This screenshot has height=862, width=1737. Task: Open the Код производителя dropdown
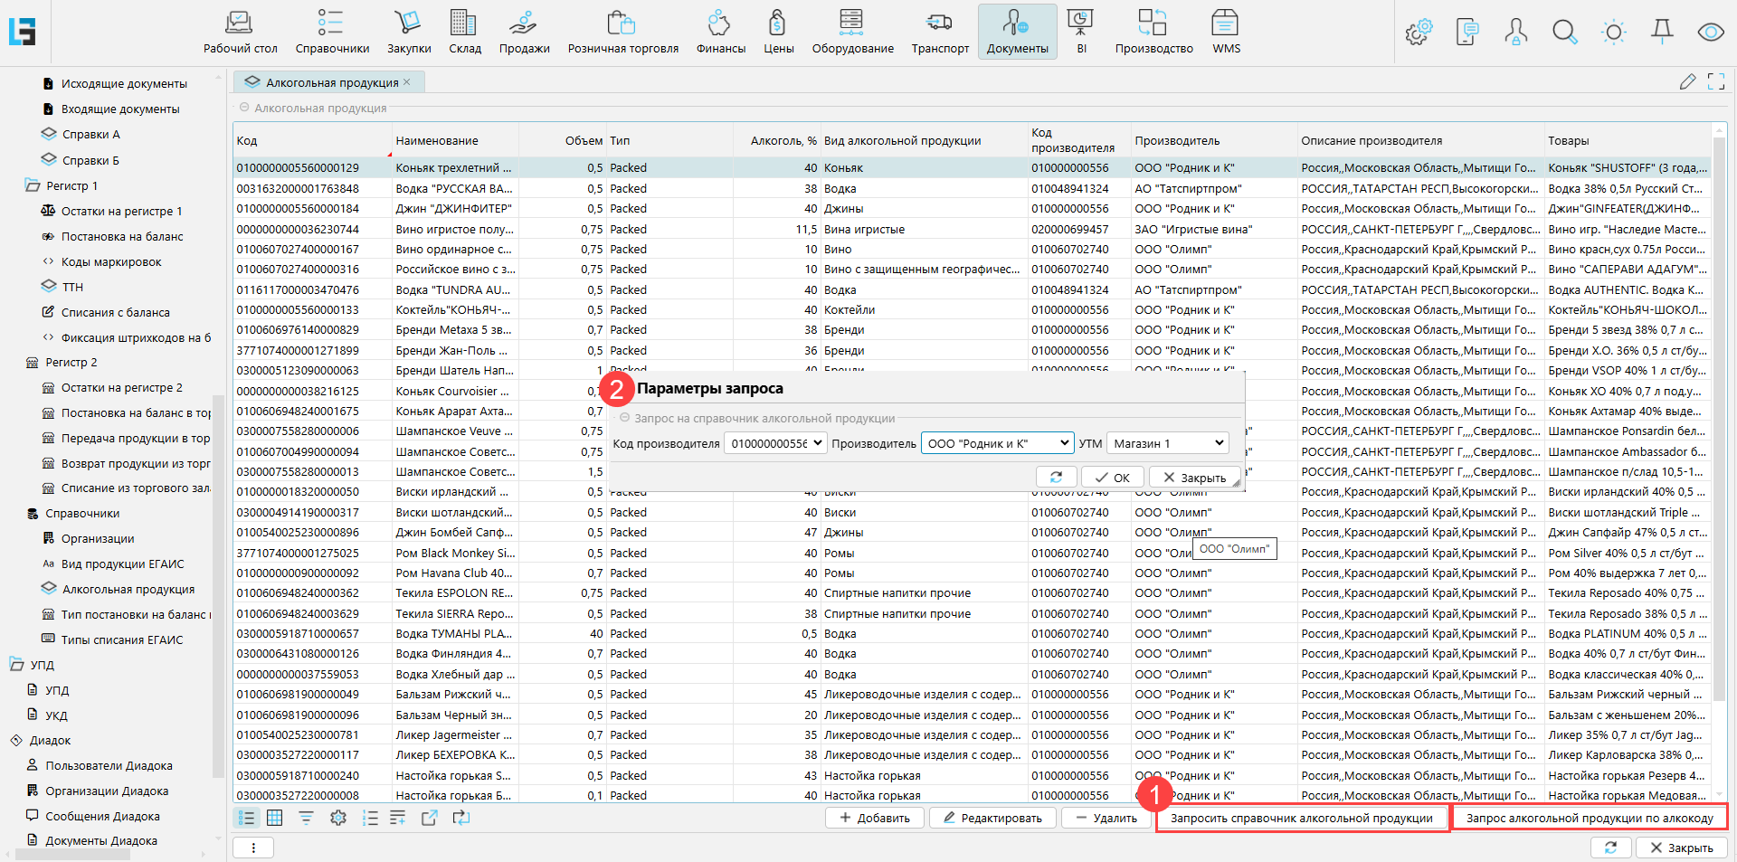775,443
